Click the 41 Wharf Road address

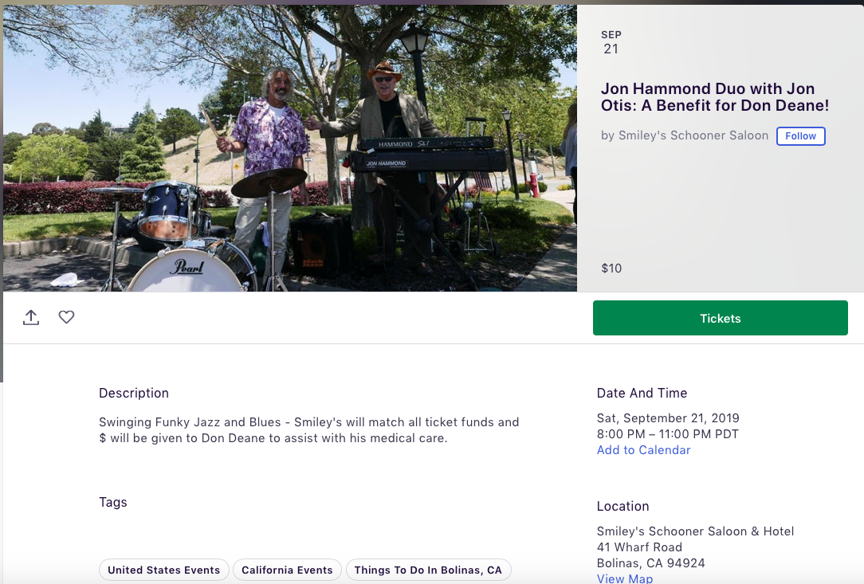(639, 547)
